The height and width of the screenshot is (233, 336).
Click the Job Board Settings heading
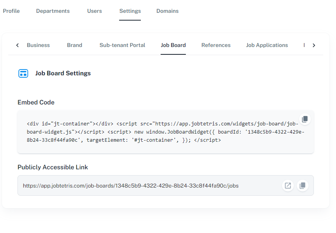pyautogui.click(x=63, y=73)
